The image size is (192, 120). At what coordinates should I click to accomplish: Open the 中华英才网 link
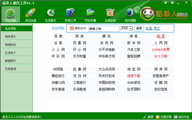tap(107, 56)
